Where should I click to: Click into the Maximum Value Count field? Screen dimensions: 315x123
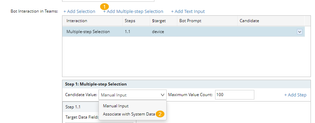pyautogui.click(x=235, y=95)
